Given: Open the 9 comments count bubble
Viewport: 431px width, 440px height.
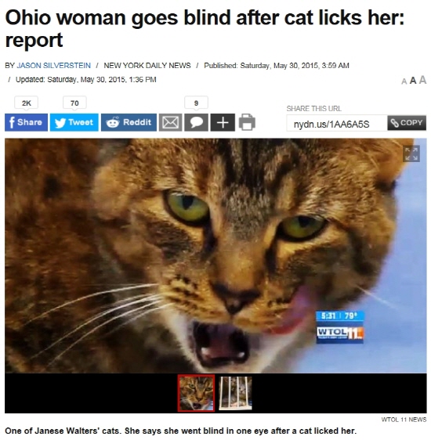Looking at the screenshot, I should click(196, 103).
